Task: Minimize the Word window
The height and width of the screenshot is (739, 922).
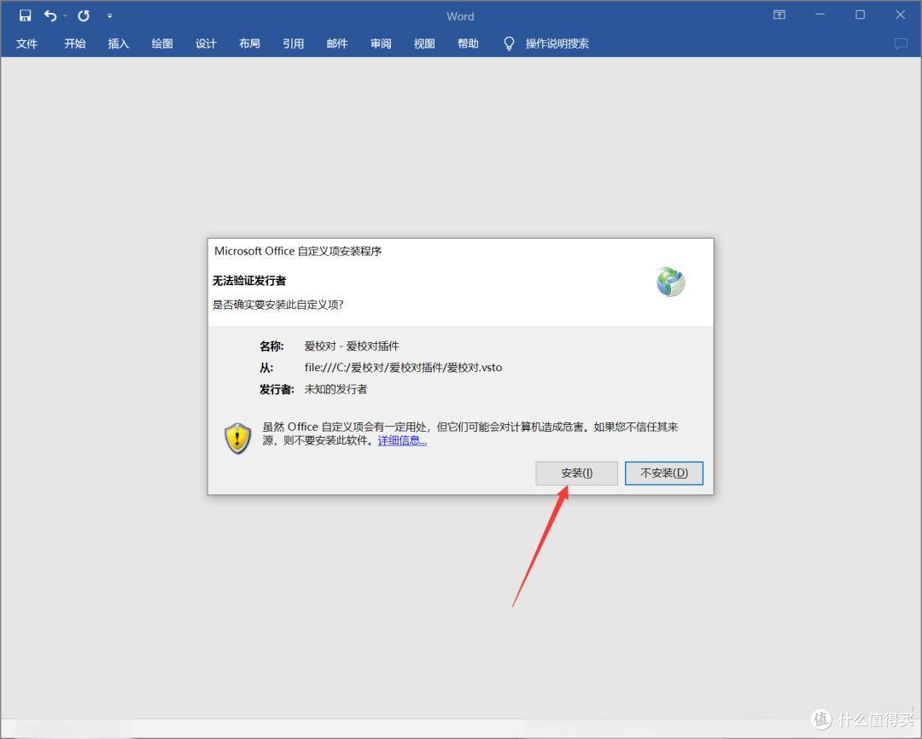Action: pyautogui.click(x=820, y=15)
